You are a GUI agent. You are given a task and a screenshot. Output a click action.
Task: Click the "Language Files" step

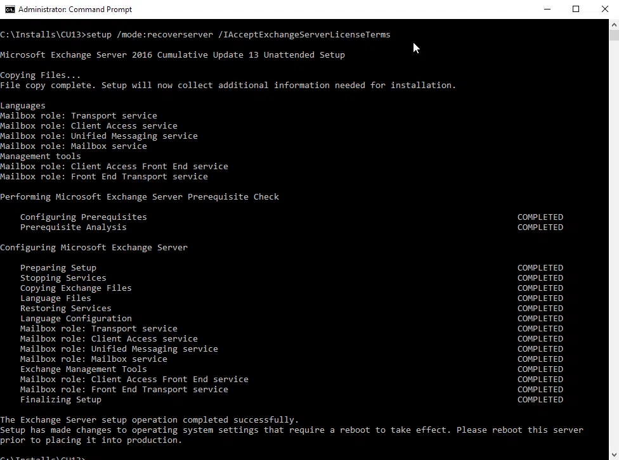56,298
